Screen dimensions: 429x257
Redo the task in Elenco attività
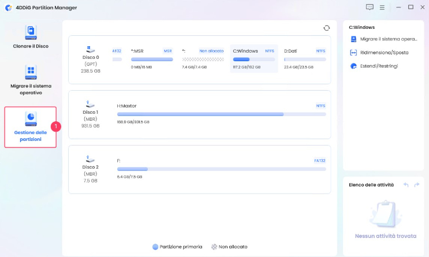pos(417,185)
